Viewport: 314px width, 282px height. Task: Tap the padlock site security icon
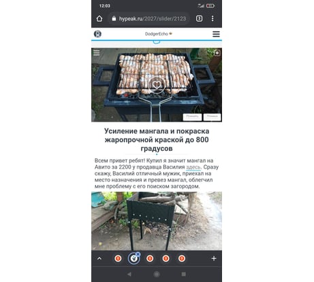pos(114,18)
